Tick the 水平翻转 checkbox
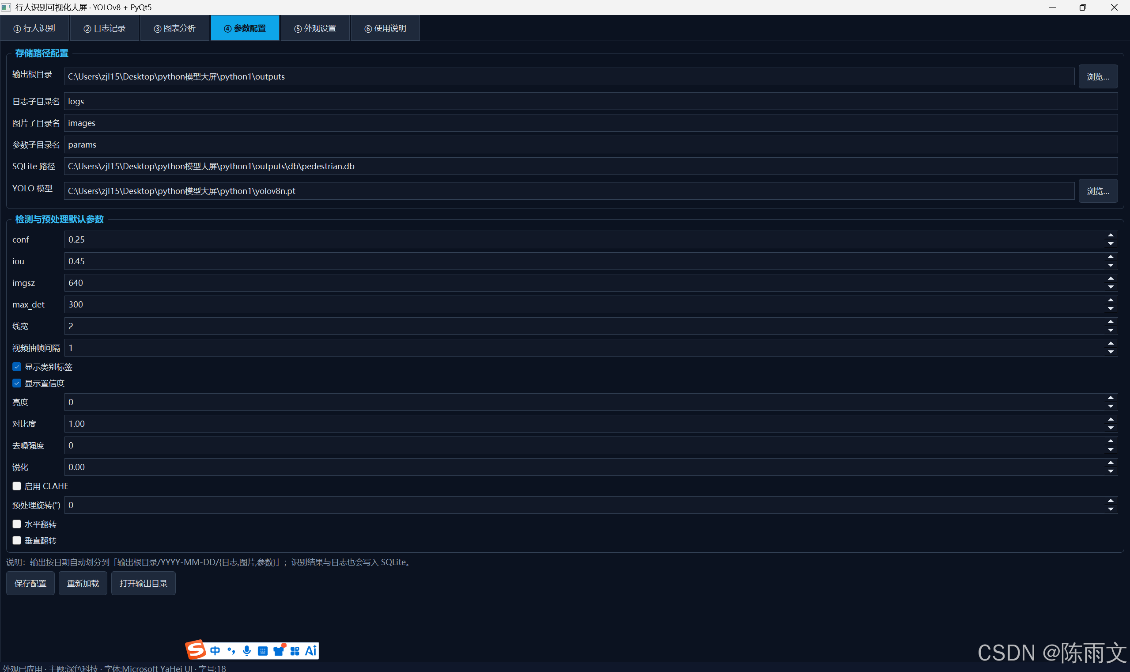This screenshot has width=1130, height=672. click(17, 524)
